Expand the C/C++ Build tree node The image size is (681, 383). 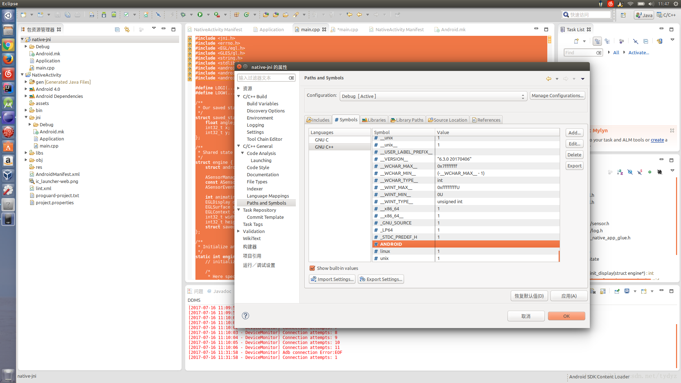pyautogui.click(x=239, y=96)
